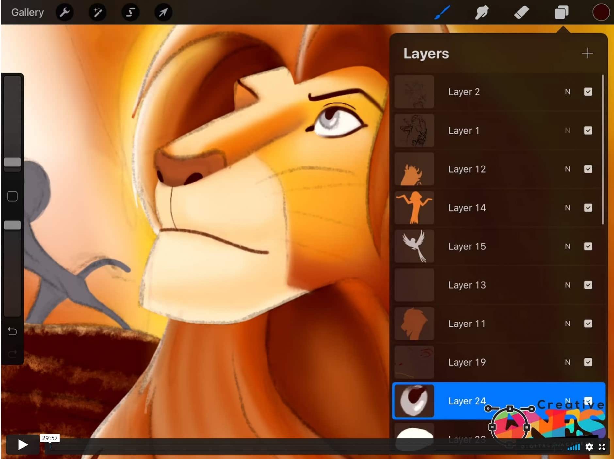Toggle Layer 11 visibility checkbox
The height and width of the screenshot is (459, 614).
[588, 324]
